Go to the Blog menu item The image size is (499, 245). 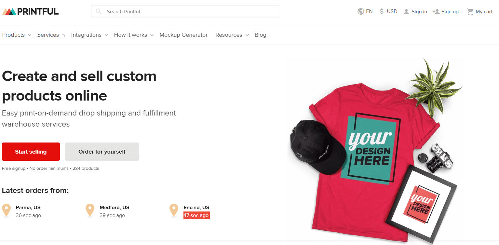(260, 35)
